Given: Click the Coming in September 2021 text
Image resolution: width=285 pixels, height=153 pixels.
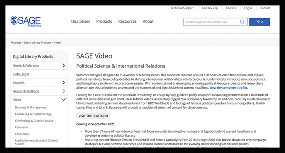Looking at the screenshot, I should tap(95, 124).
